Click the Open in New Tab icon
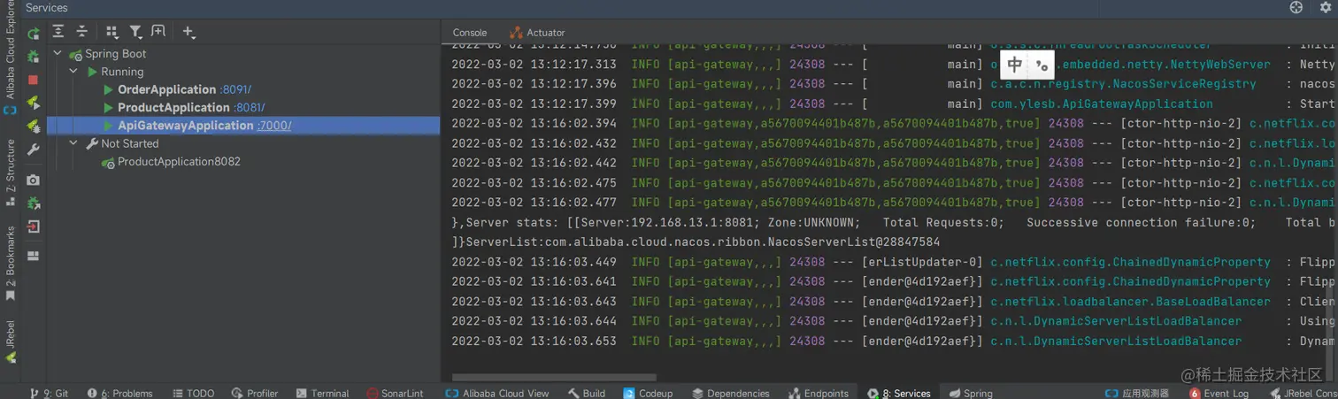This screenshot has height=399, width=1338. 158,31
